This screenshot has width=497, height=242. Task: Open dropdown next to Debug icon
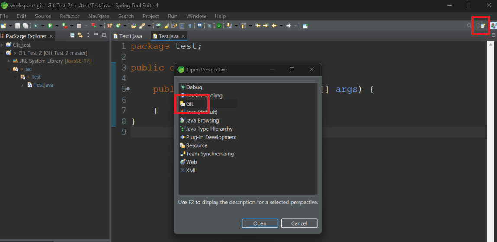tap(42, 26)
